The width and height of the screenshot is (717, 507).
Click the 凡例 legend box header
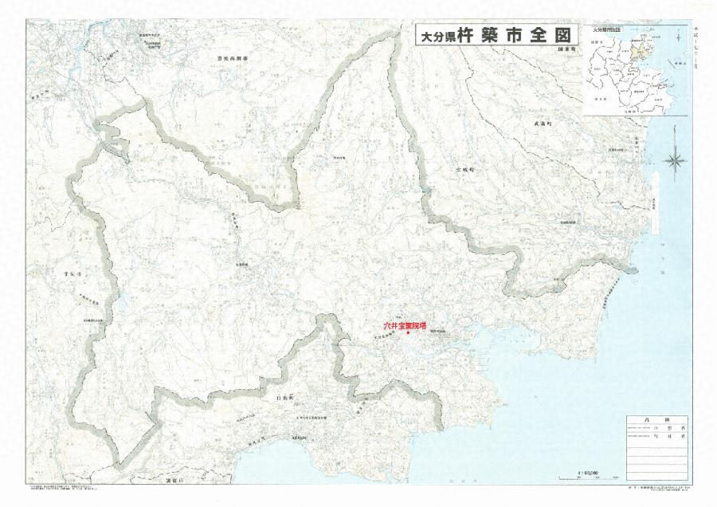tap(657, 419)
